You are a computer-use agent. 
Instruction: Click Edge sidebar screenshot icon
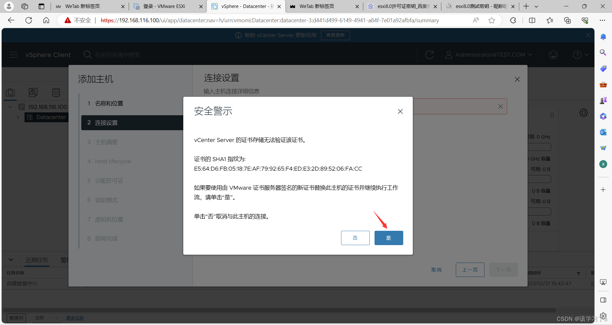pyautogui.click(x=603, y=282)
